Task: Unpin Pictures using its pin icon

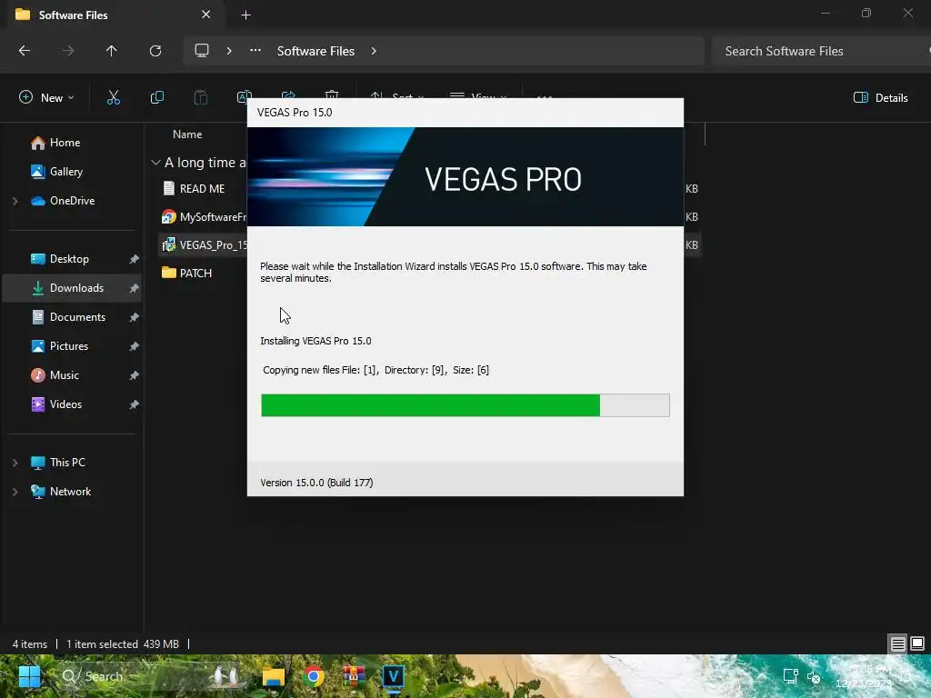Action: 135,346
